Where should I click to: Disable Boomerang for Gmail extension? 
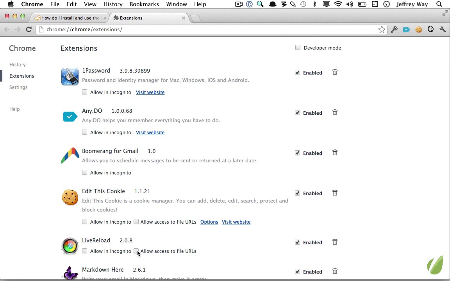pyautogui.click(x=297, y=153)
